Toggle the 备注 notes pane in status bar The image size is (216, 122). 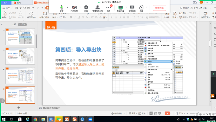coord(132,113)
